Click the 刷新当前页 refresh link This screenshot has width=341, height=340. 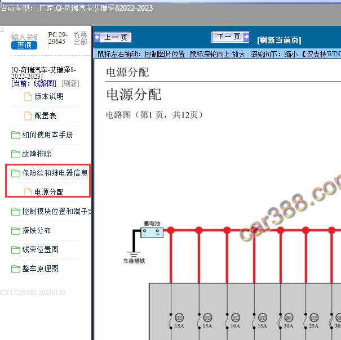coord(279,40)
